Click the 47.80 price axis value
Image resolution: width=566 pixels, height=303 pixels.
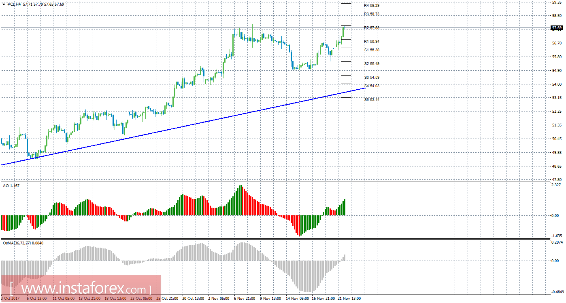point(557,179)
